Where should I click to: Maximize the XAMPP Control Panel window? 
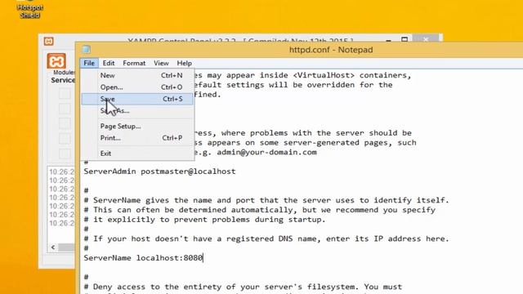click(x=405, y=40)
